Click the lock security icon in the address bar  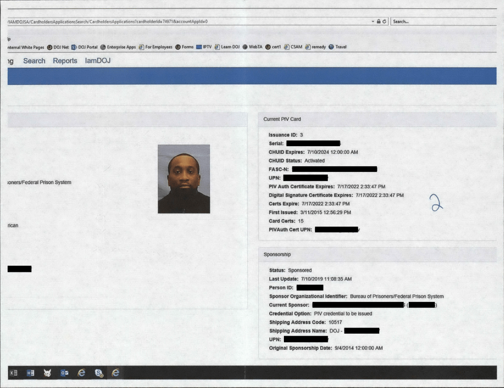point(379,21)
